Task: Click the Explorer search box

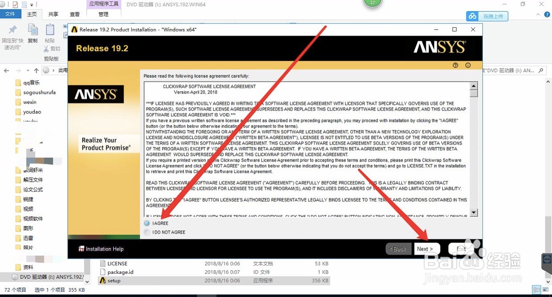Action: (515, 70)
